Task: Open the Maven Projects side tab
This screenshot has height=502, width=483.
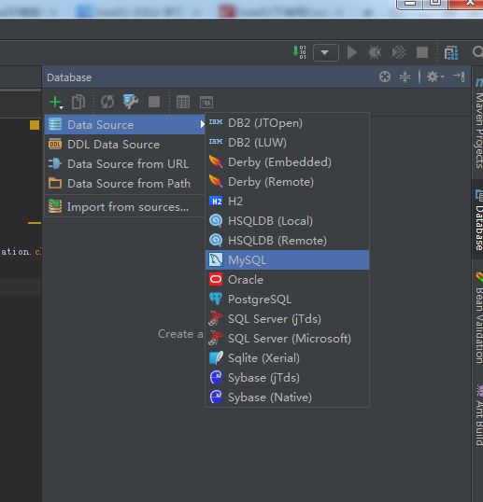Action: pyautogui.click(x=478, y=125)
